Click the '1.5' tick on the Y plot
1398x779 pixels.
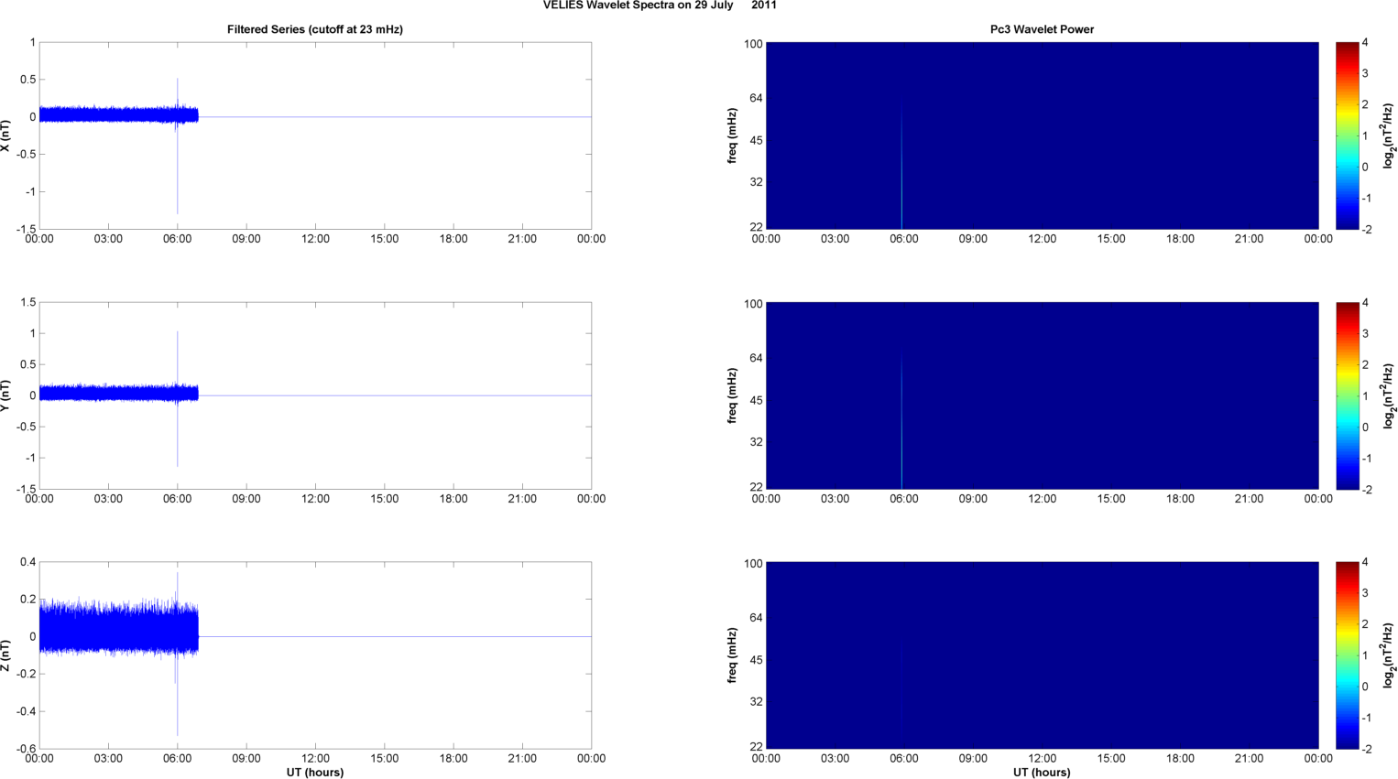coord(27,302)
